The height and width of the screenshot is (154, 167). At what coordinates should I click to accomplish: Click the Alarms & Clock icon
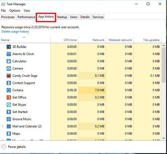pos(9,54)
